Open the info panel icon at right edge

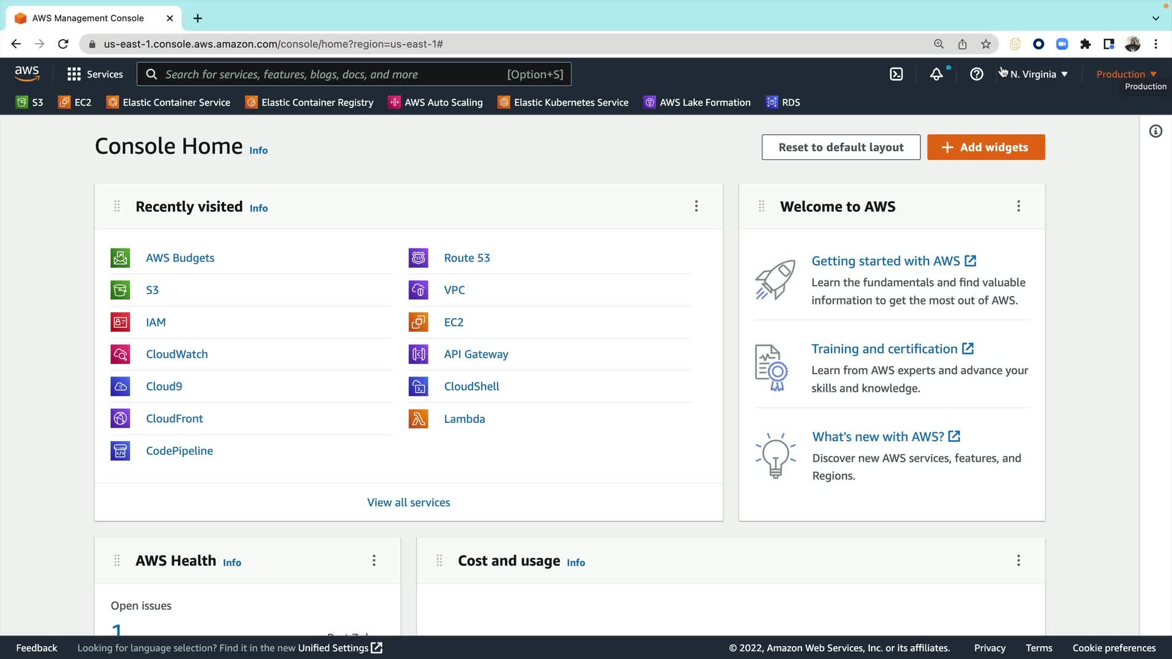1156,131
